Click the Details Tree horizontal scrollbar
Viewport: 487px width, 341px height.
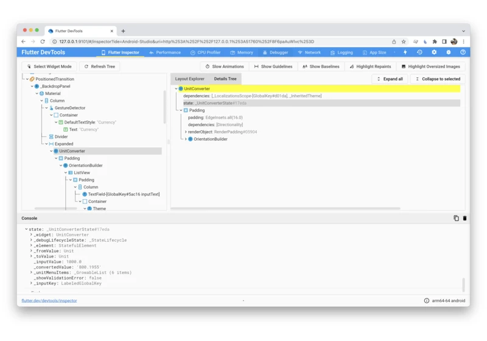point(286,208)
